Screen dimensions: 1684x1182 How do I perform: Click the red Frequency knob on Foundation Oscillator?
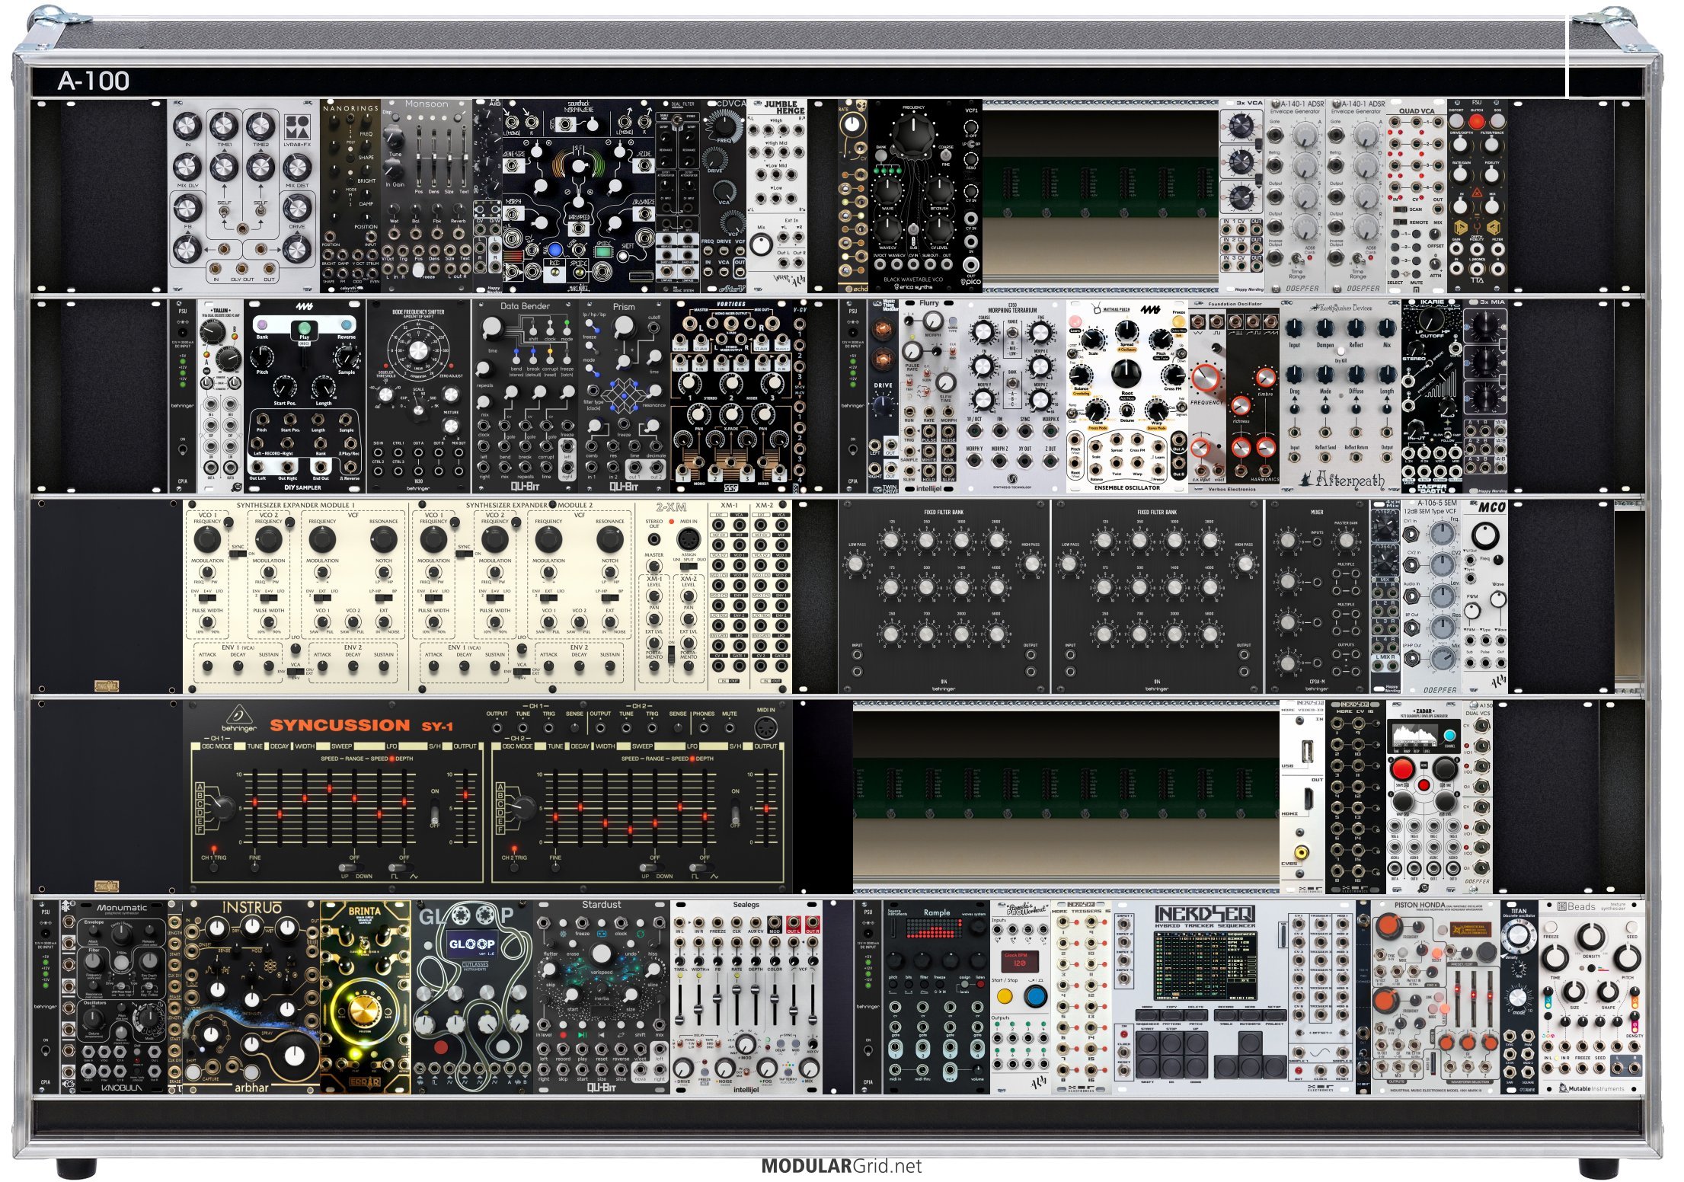(x=1206, y=377)
